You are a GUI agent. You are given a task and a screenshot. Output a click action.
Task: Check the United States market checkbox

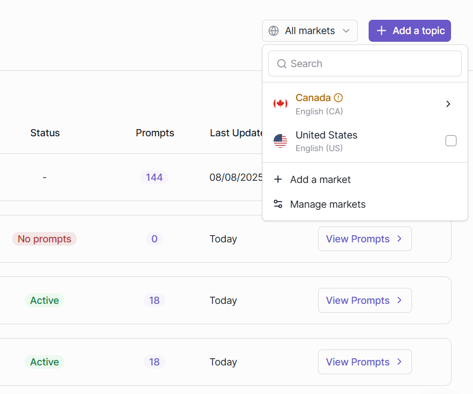pos(451,141)
